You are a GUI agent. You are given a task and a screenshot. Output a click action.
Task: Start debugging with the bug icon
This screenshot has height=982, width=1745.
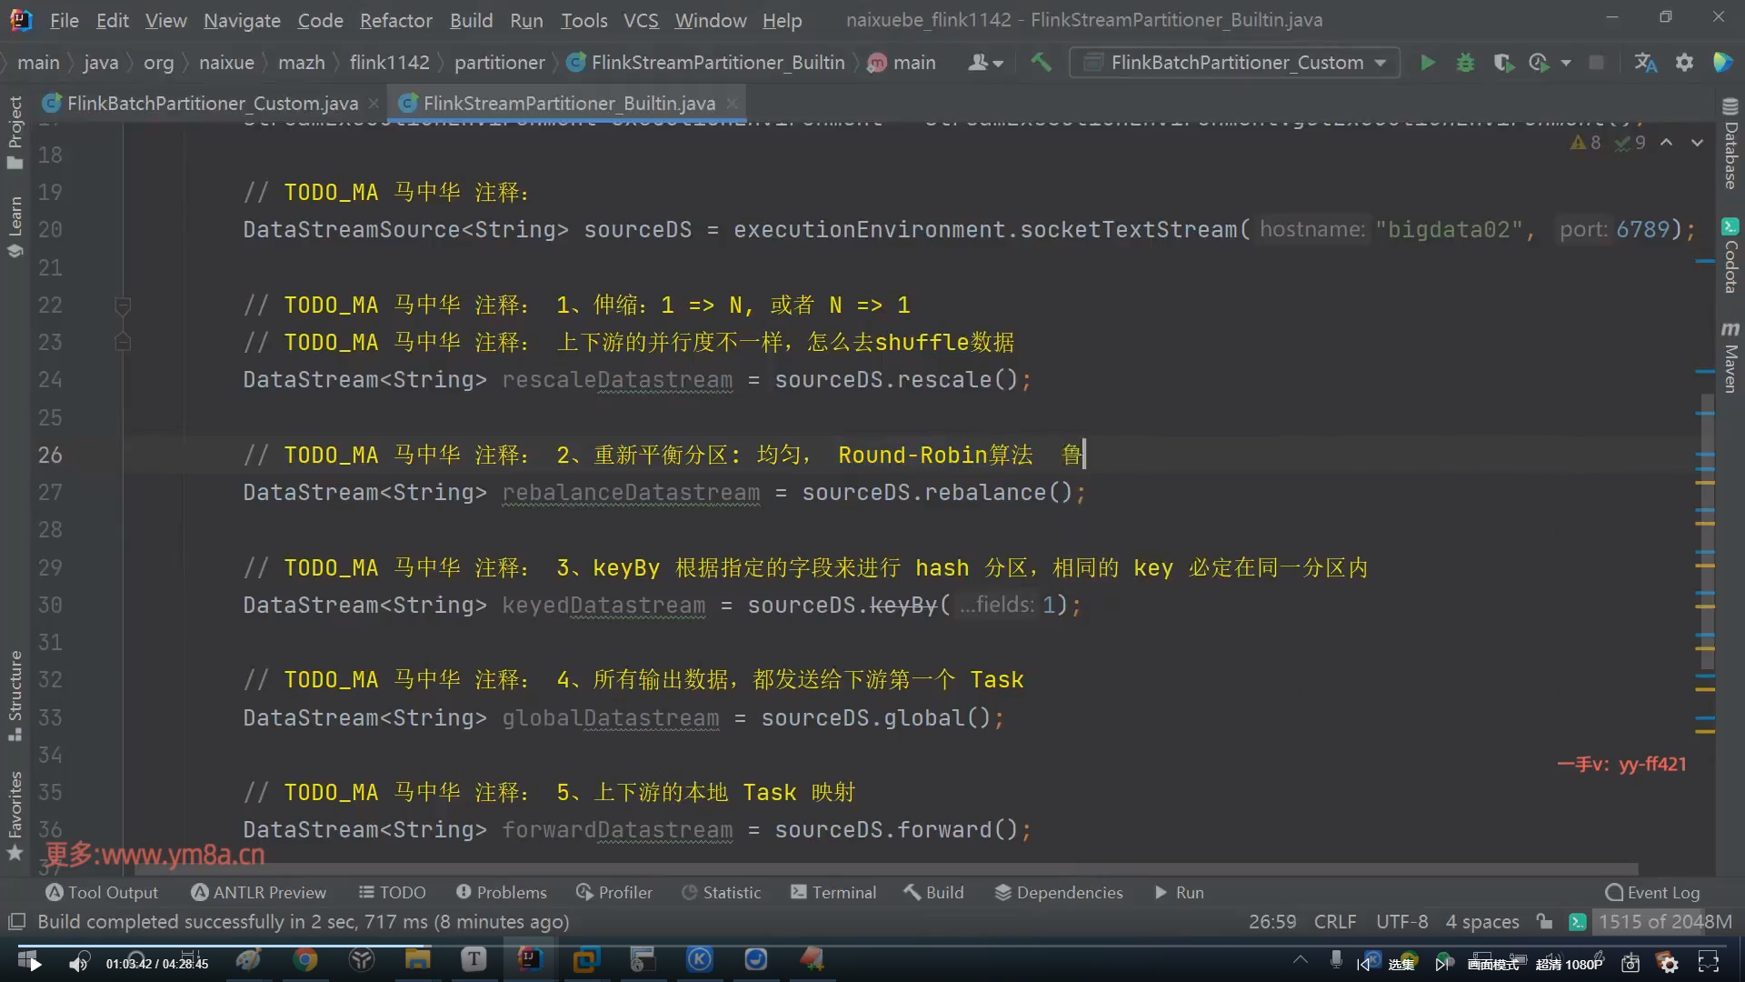pyautogui.click(x=1465, y=63)
